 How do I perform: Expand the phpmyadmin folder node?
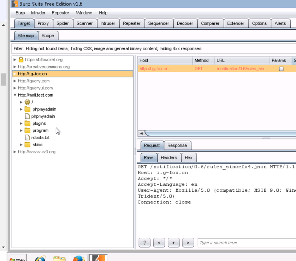click(x=21, y=109)
